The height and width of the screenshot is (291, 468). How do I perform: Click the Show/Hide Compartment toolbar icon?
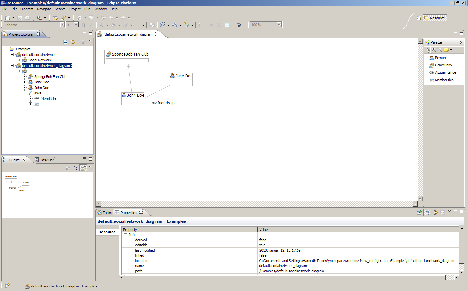coord(227,25)
